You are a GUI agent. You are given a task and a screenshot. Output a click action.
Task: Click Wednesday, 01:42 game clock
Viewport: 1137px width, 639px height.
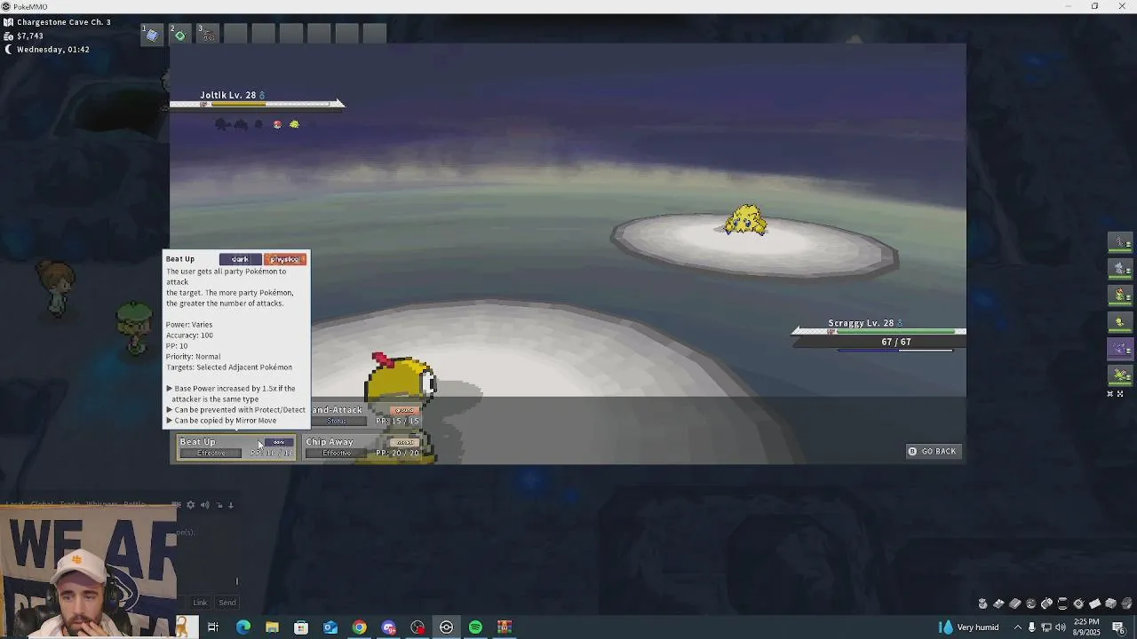click(52, 50)
